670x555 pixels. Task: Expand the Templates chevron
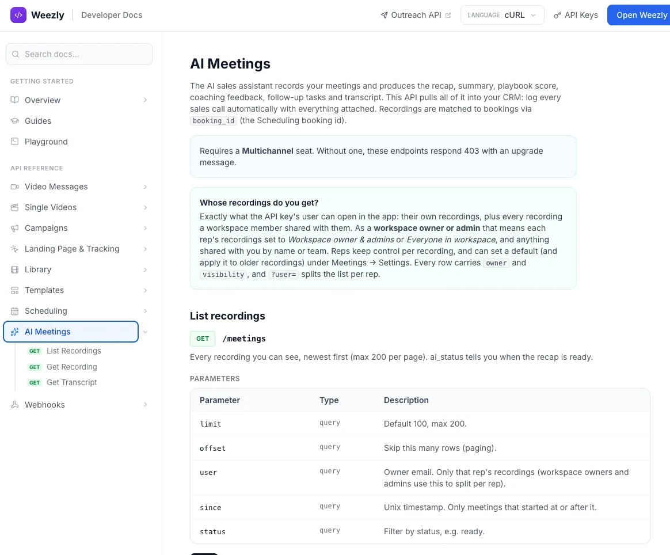point(145,291)
